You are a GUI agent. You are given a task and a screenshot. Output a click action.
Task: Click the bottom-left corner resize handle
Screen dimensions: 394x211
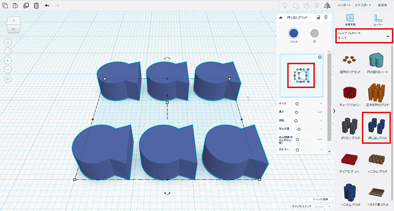point(74,179)
